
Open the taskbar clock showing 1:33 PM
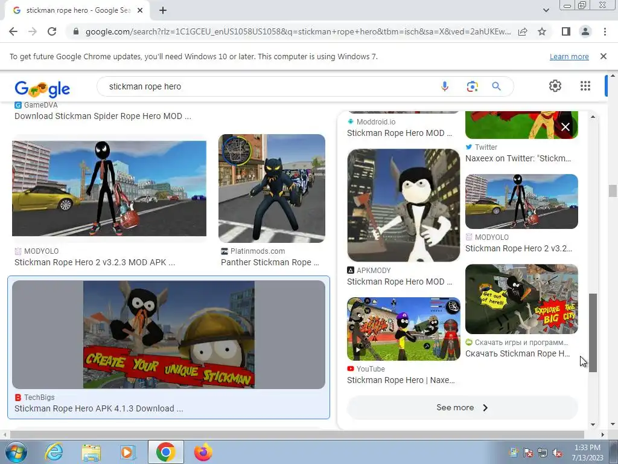587,453
